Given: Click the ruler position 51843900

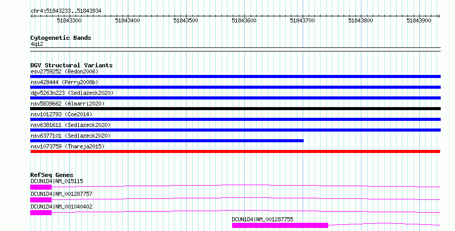Looking at the screenshot, I should (419, 20).
